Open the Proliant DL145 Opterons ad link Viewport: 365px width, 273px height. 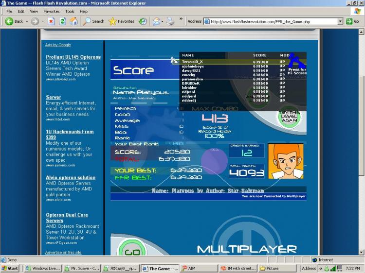[73, 57]
